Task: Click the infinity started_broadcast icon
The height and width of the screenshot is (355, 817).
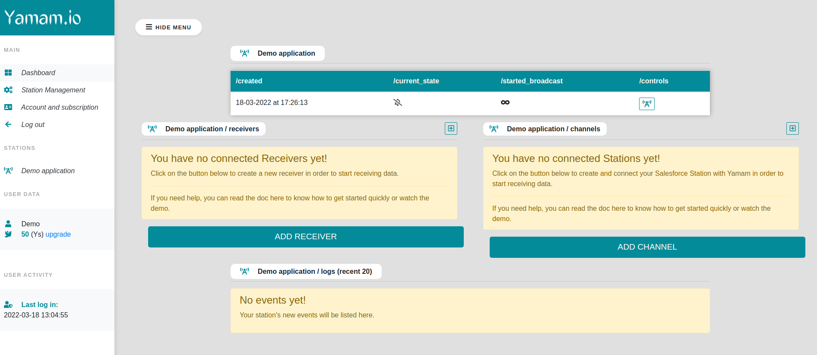Action: coord(505,102)
